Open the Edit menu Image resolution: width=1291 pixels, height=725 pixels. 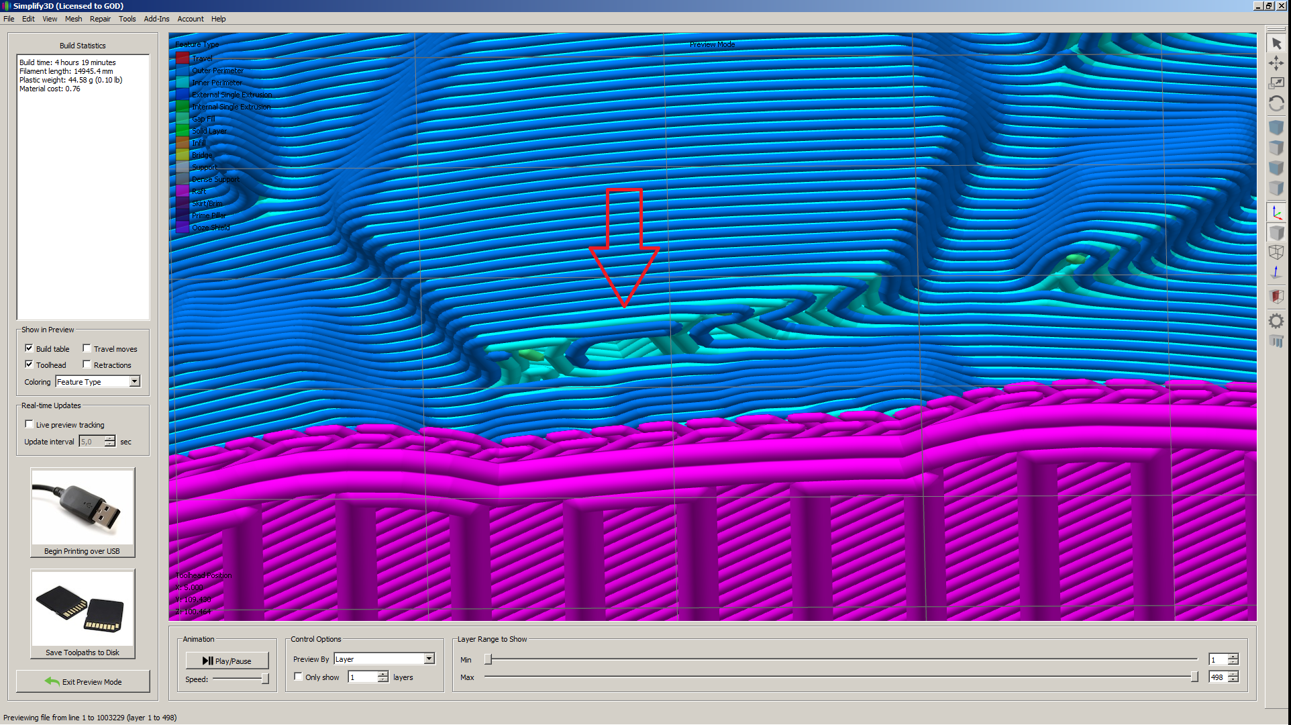(28, 19)
